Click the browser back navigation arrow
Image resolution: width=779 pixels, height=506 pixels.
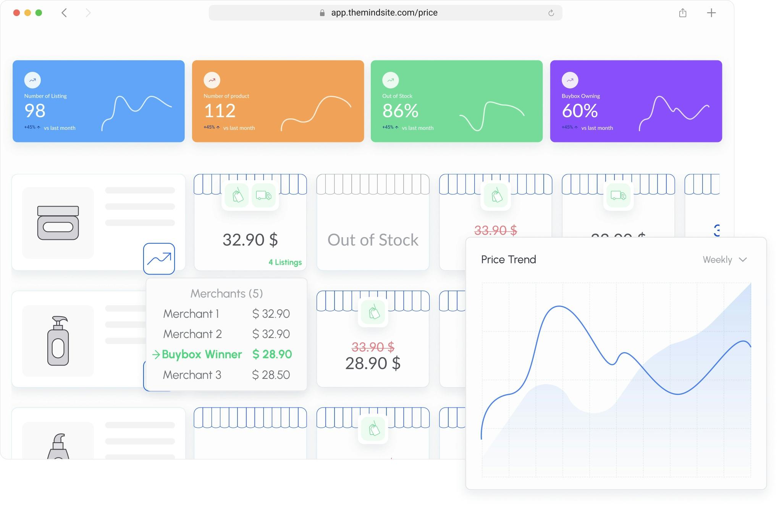64,13
